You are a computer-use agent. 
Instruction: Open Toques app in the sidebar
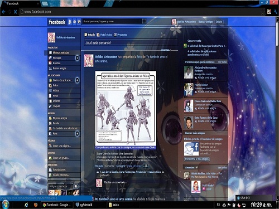tap(64, 106)
